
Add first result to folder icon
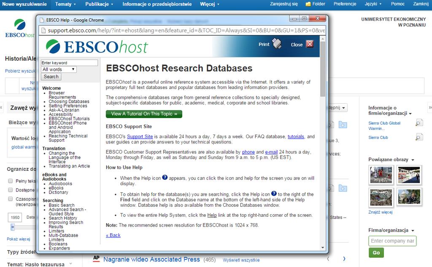coord(343,125)
